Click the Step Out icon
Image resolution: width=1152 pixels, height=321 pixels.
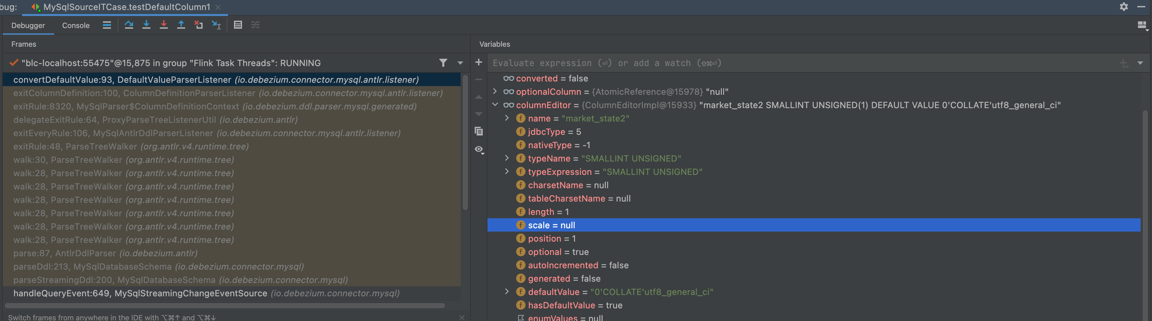pos(181,25)
